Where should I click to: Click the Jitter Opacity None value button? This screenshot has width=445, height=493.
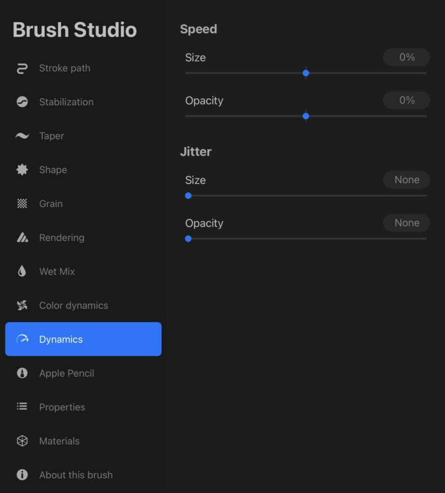(407, 223)
